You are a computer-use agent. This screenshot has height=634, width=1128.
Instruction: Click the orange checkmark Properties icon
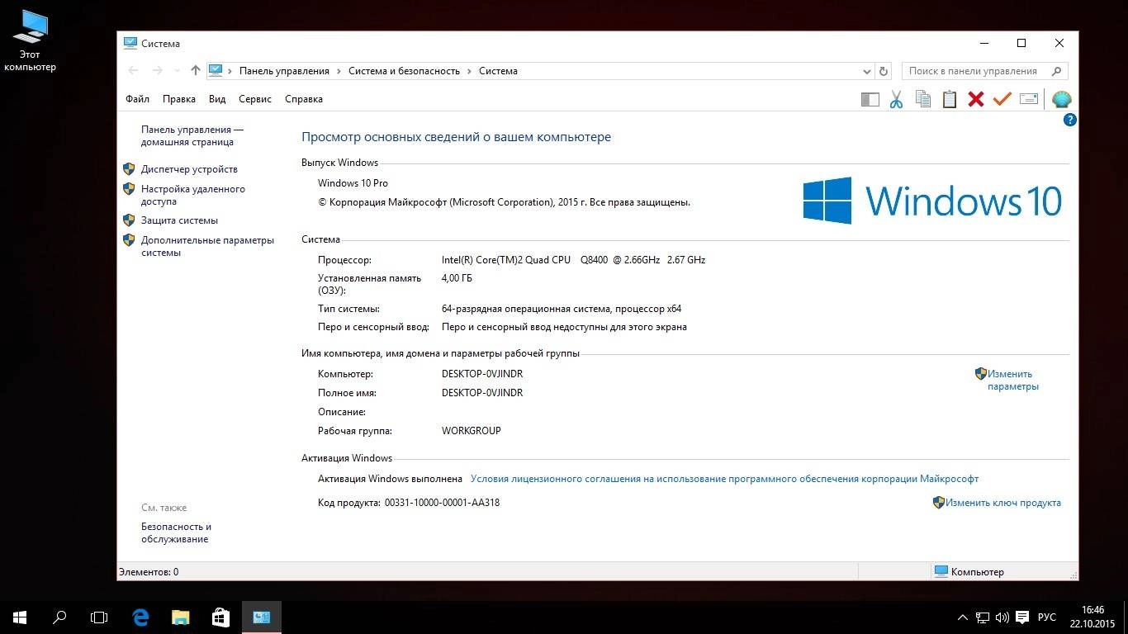[x=1002, y=99]
